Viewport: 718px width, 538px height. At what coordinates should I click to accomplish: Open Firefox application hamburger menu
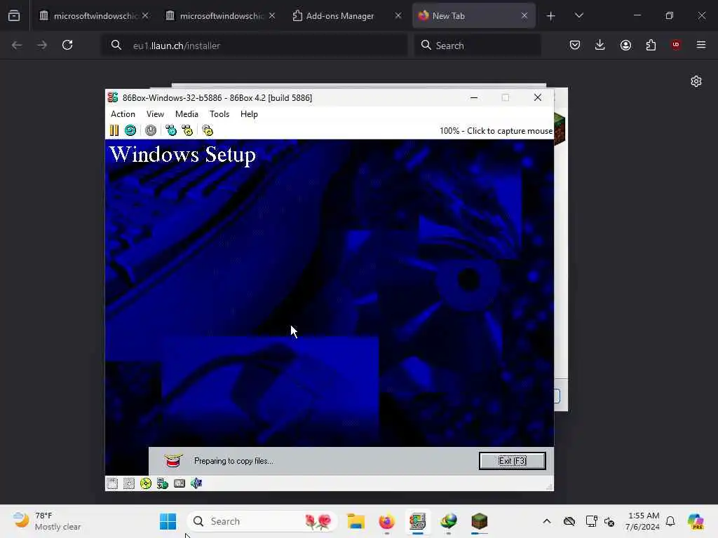point(701,45)
